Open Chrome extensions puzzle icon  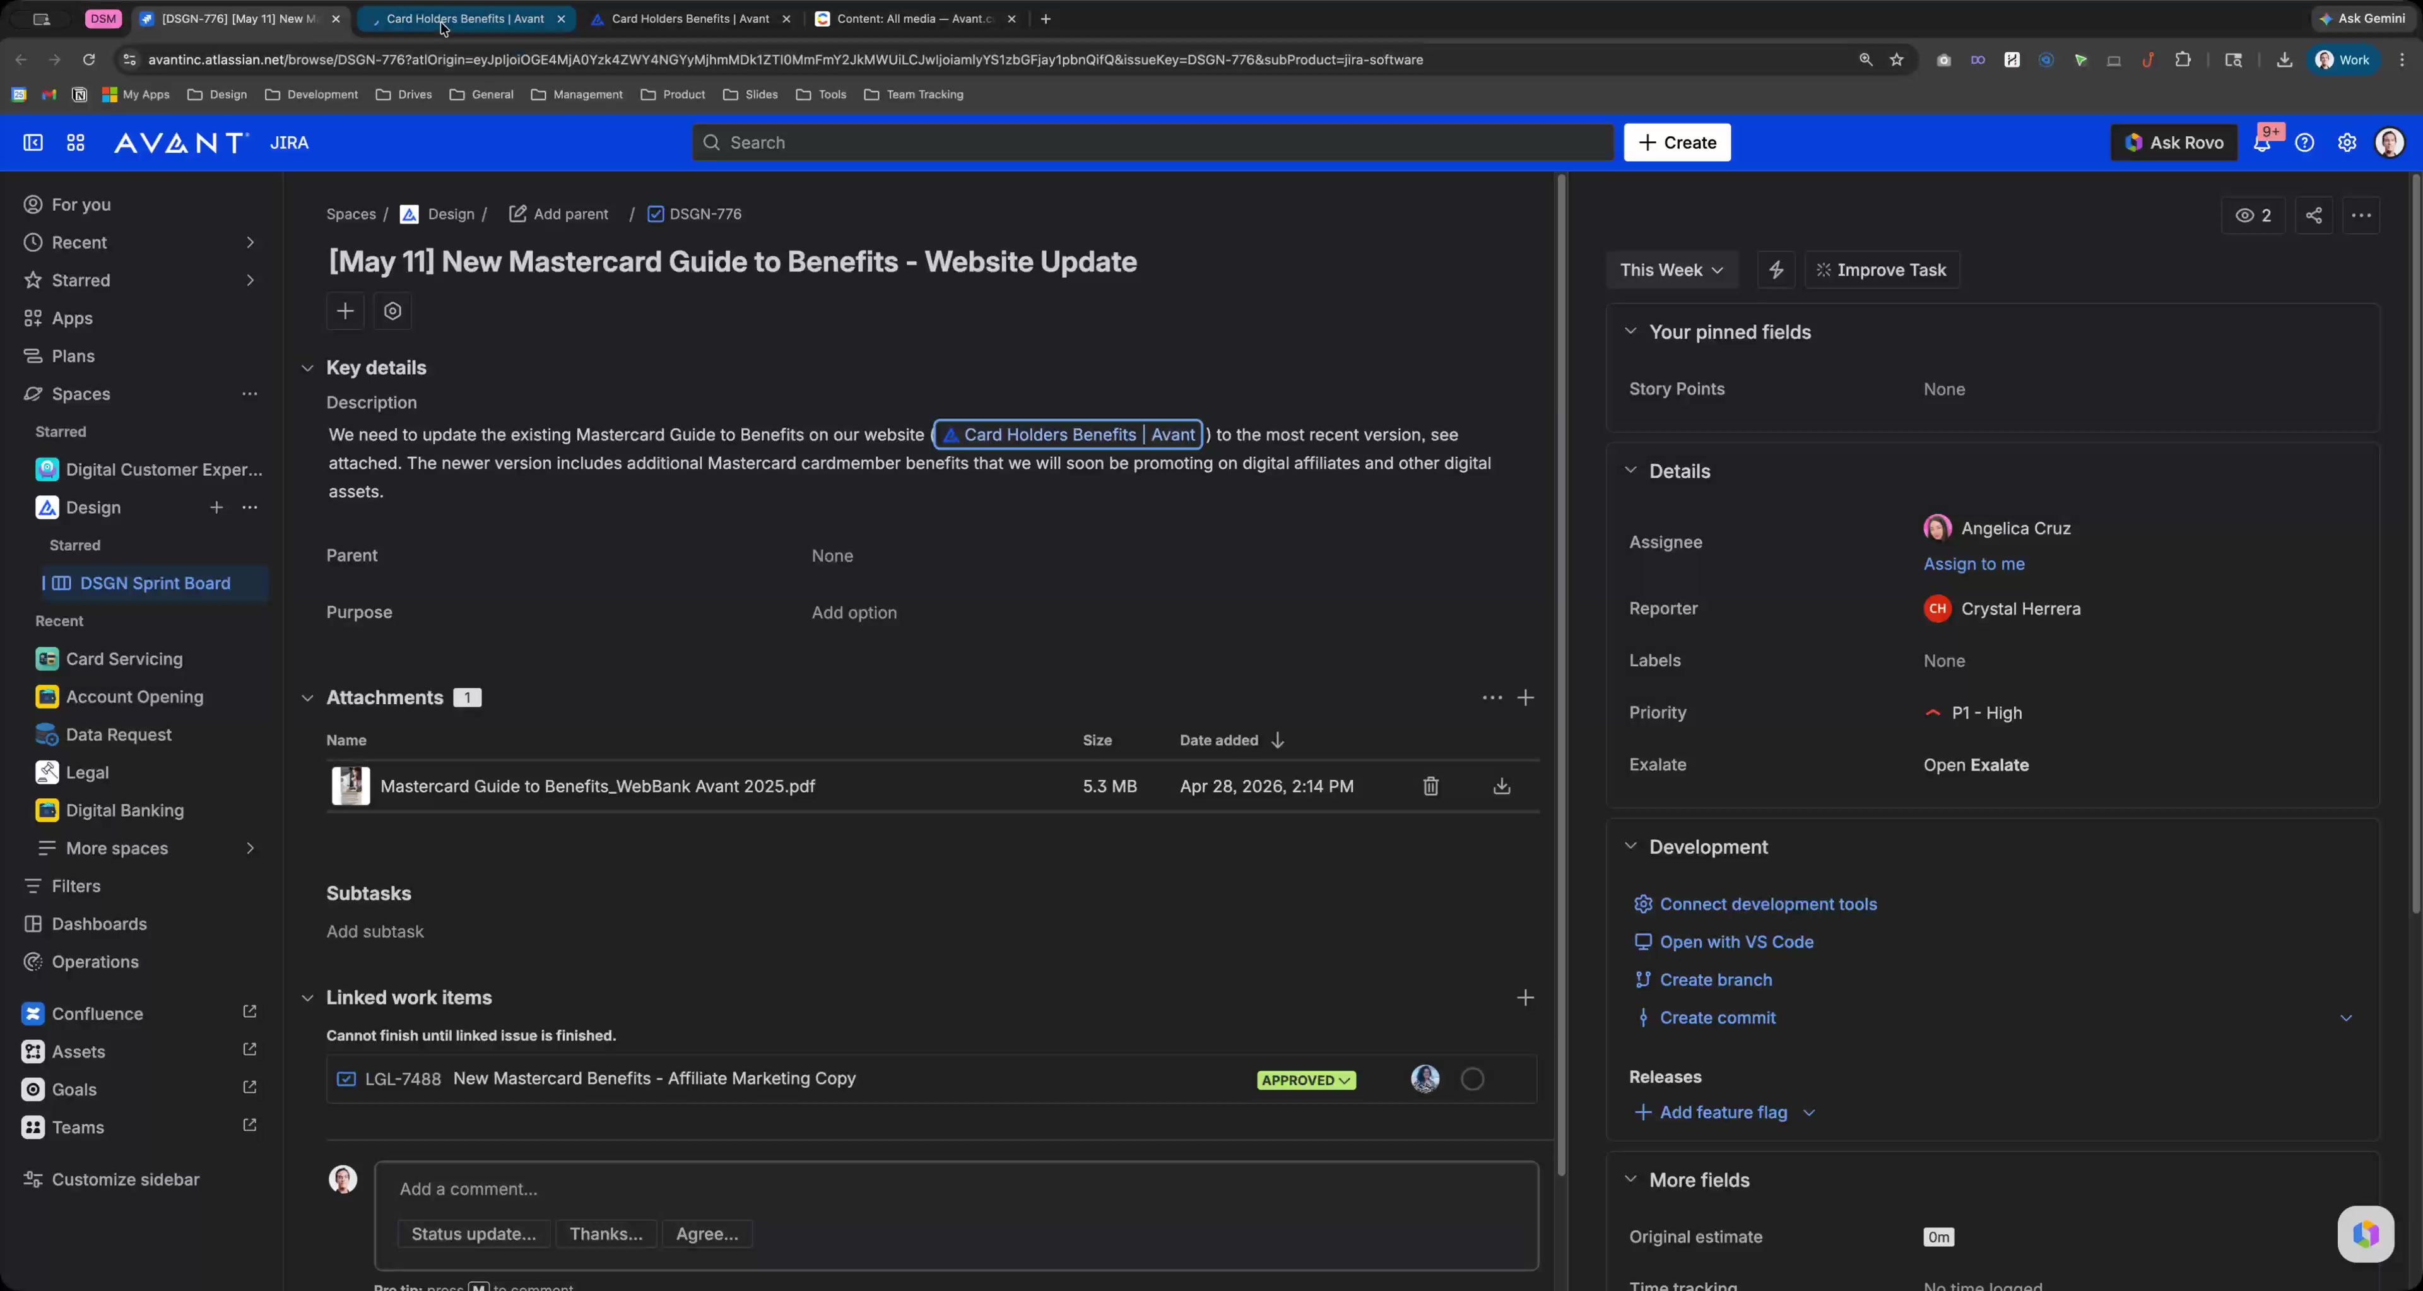point(2183,59)
